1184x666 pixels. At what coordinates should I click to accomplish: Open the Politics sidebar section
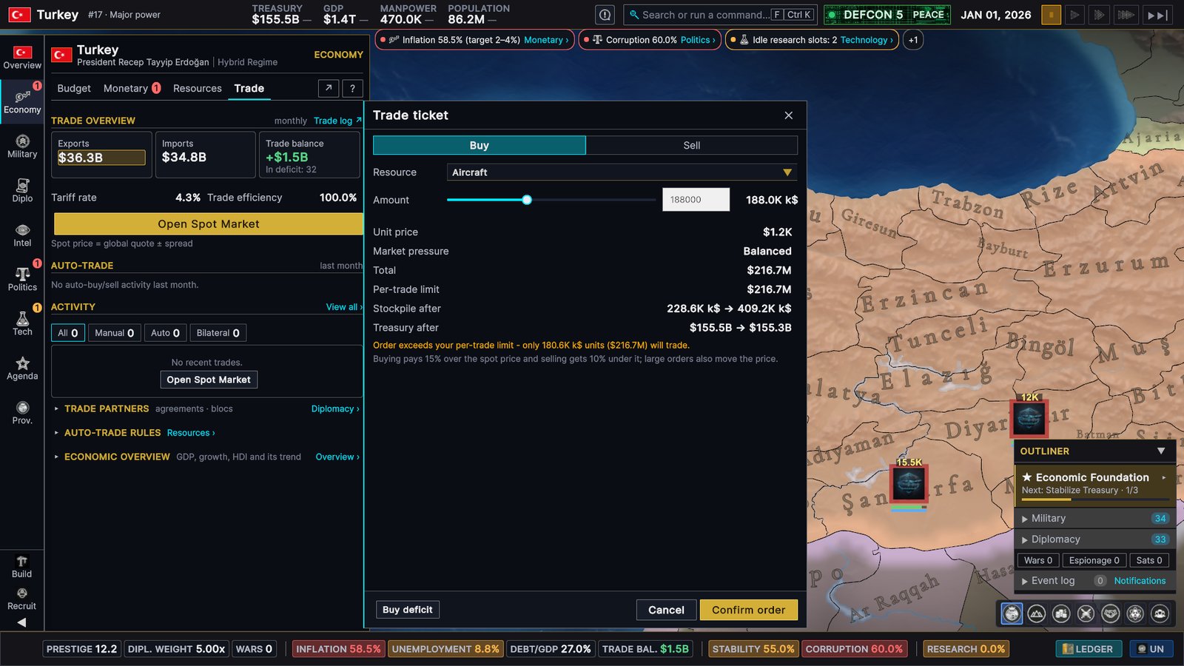(x=22, y=280)
